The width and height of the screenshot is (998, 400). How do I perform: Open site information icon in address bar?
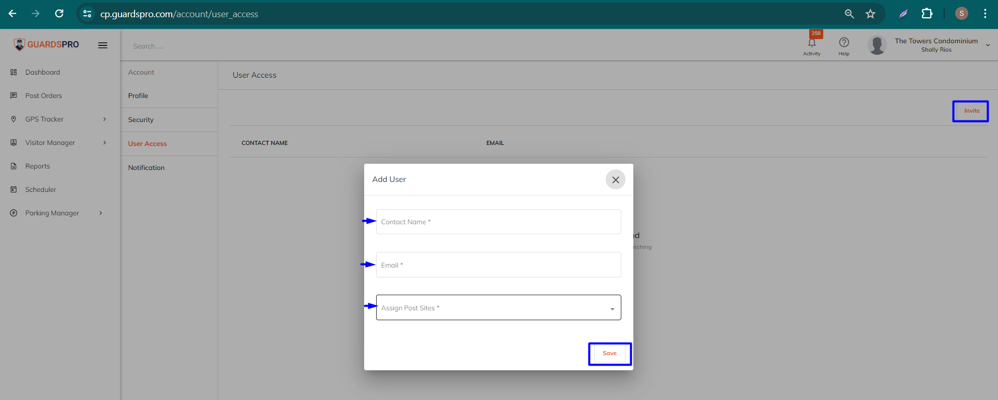(x=87, y=14)
